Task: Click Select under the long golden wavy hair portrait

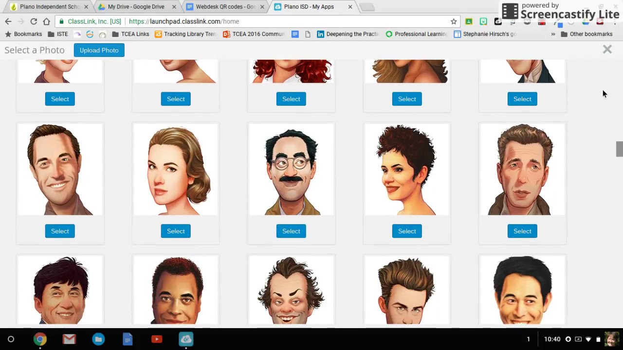Action: click(407, 99)
